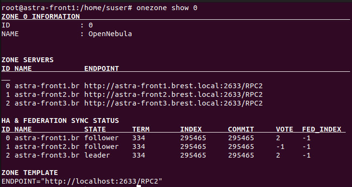Image resolution: width=352 pixels, height=187 pixels.
Task: Click the ZONE TEMPLATE section heading
Action: (30, 173)
